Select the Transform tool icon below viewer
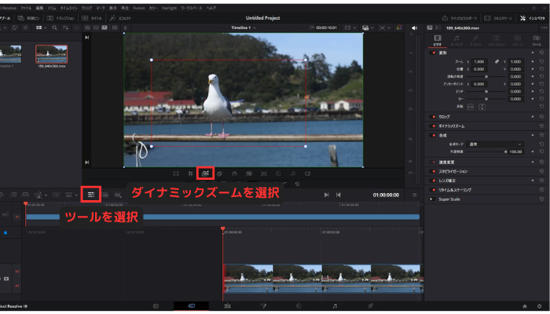Screen dimensions: 550x314 point(176,173)
